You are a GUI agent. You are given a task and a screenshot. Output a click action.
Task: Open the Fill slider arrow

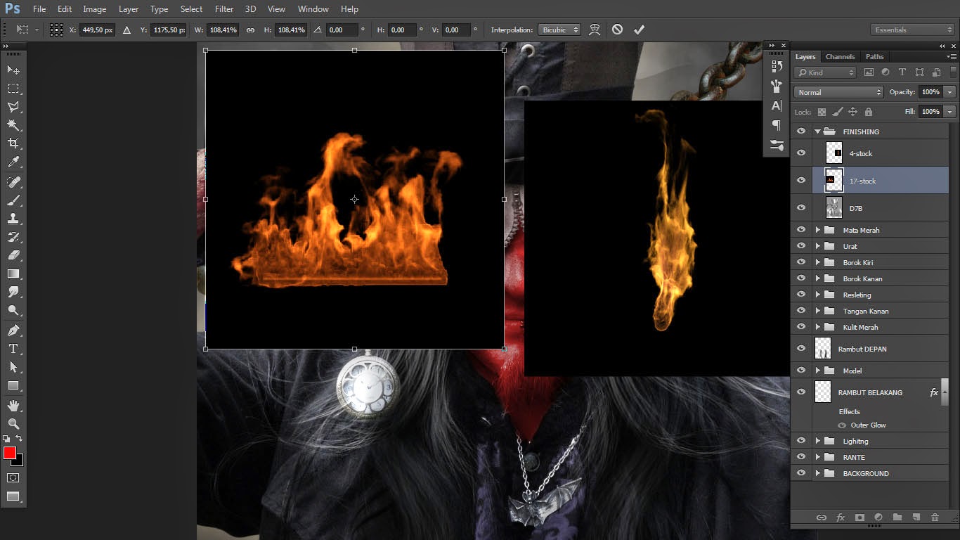pyautogui.click(x=950, y=111)
